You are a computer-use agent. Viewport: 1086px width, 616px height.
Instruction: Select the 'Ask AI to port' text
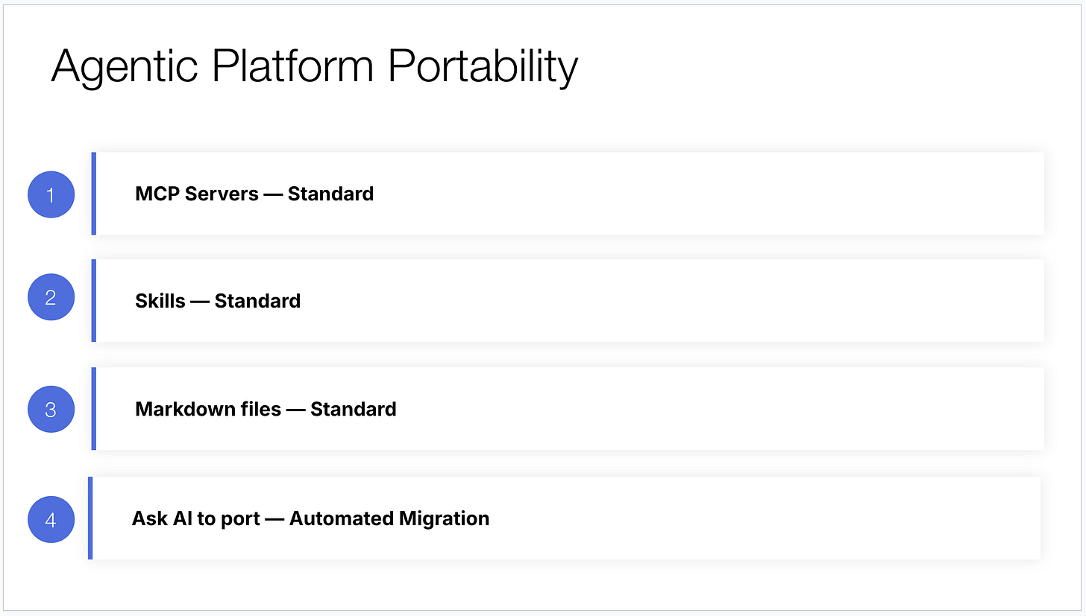(x=196, y=518)
